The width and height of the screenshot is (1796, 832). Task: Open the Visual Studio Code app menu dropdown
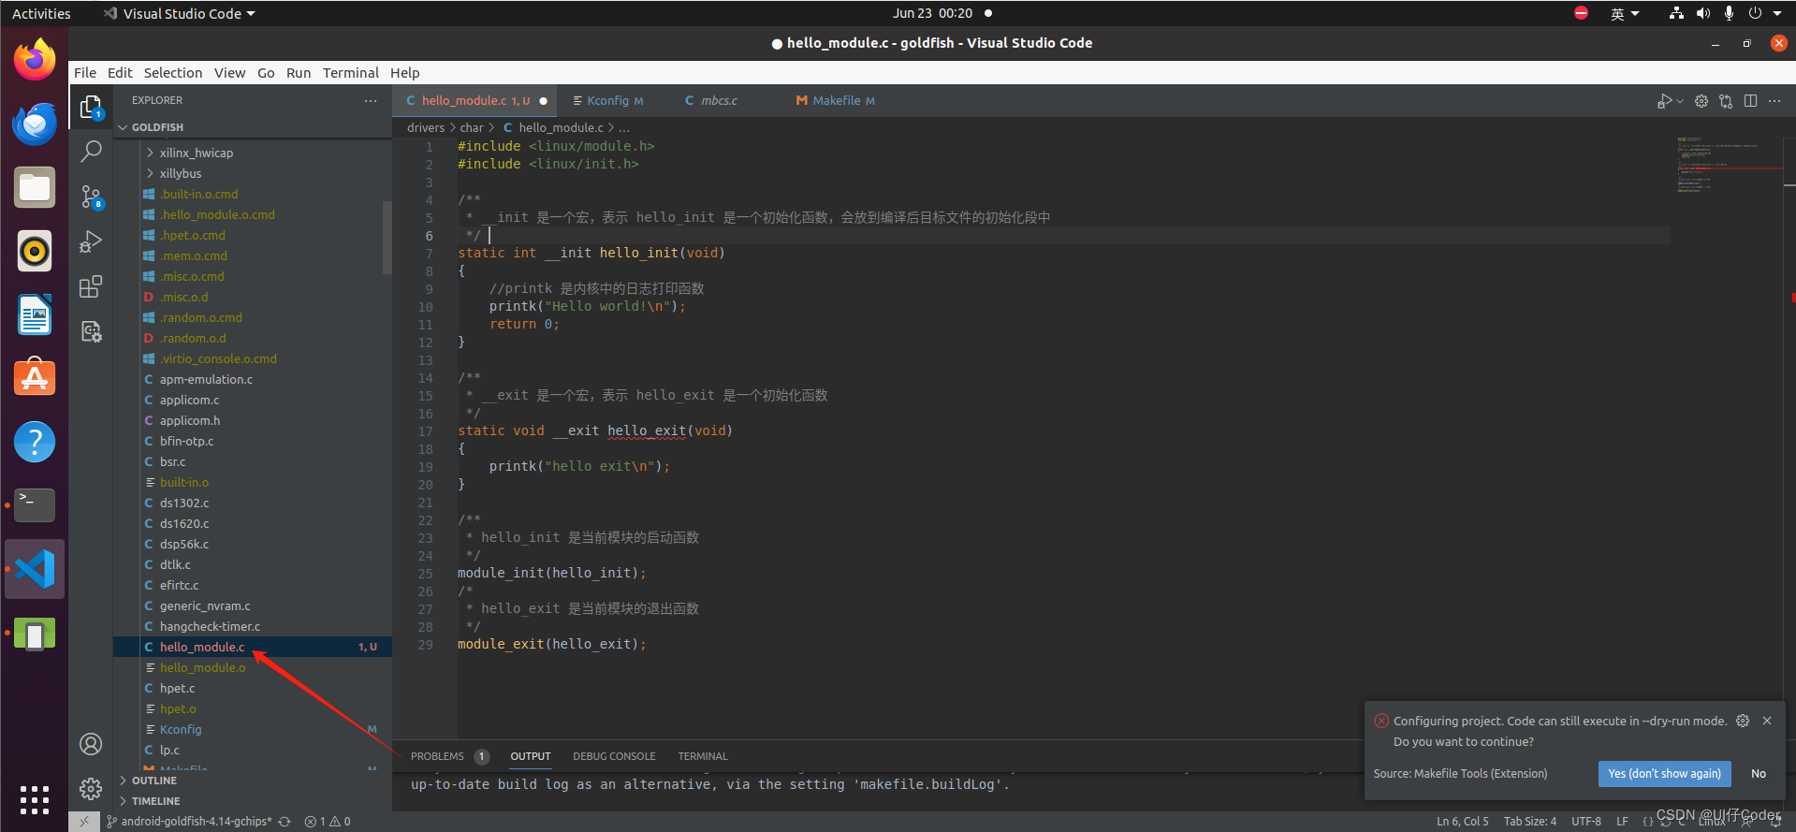(180, 13)
